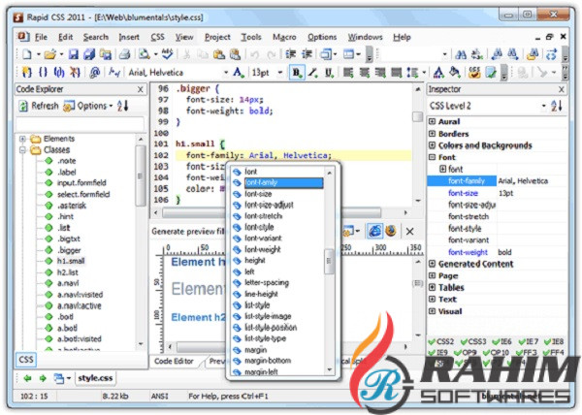The image size is (582, 415).
Task: Click the align left icon
Action: click(x=348, y=73)
